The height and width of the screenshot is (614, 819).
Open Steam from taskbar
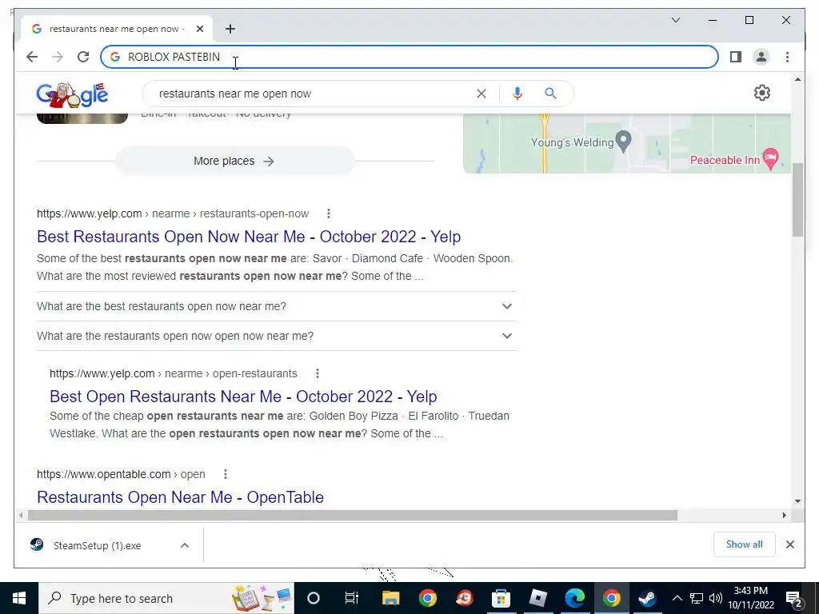[647, 598]
